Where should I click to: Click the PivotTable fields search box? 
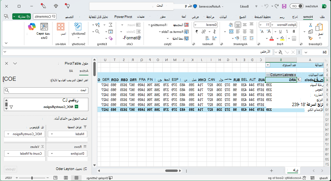coord(46,90)
